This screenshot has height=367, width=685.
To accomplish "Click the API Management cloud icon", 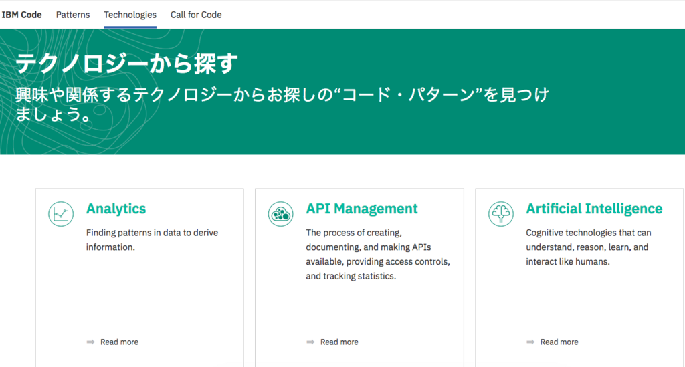I will 280,214.
